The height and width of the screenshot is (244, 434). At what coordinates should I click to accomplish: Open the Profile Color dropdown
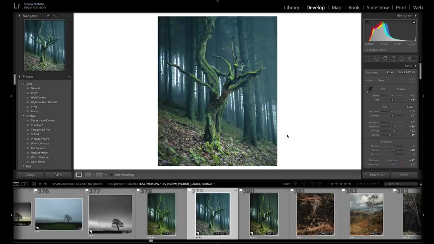pos(381,80)
